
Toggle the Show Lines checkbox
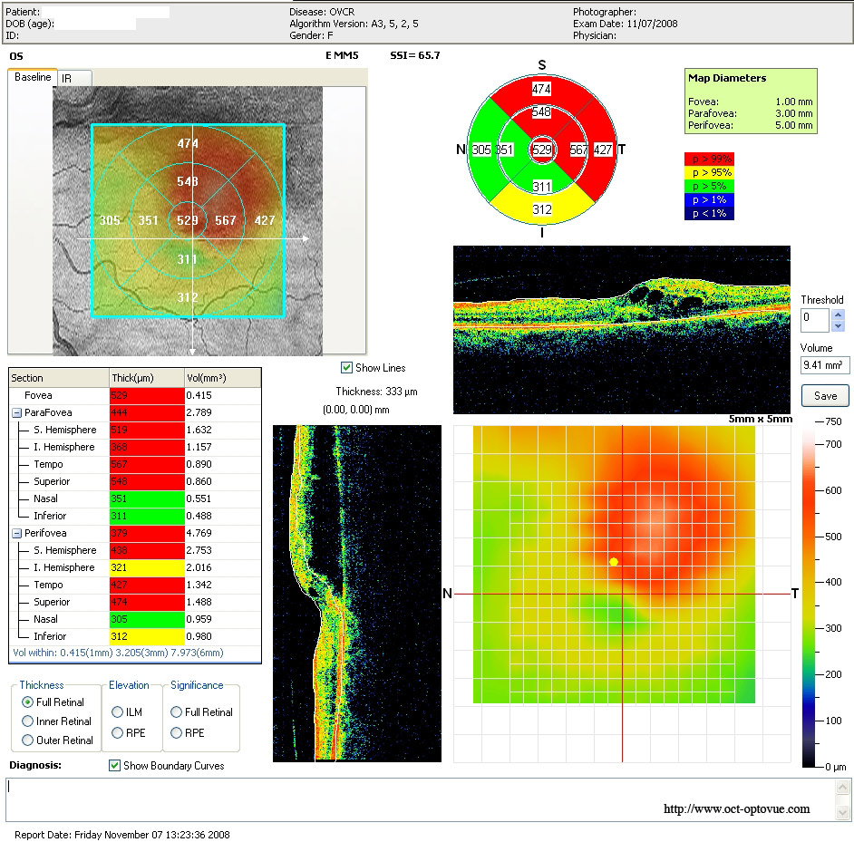(346, 368)
